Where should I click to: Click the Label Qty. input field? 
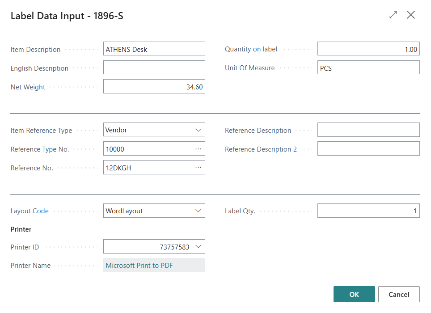[x=368, y=211]
